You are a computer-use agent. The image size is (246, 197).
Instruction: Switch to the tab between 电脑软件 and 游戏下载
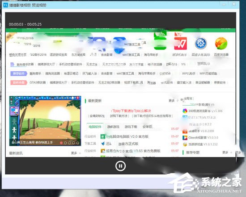pyautogui.click(x=113, y=127)
